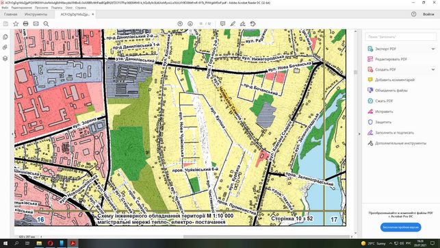The width and height of the screenshot is (440, 248).
Task: Print the document with the printer icon
Action: (25, 24)
